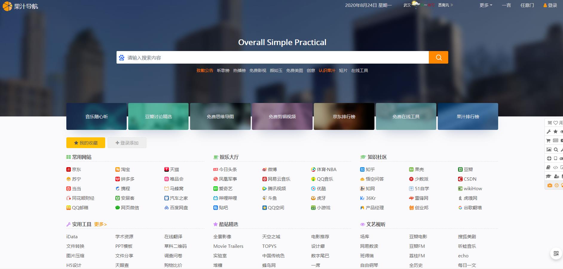Click the add-user icon in the side panel

[x=556, y=176]
